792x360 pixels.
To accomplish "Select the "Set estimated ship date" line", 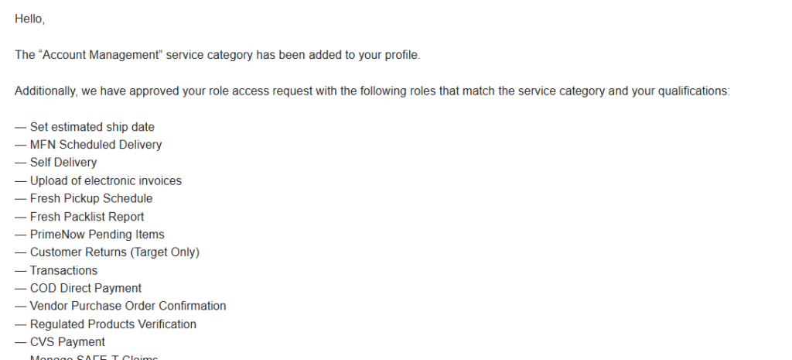I will coord(92,127).
